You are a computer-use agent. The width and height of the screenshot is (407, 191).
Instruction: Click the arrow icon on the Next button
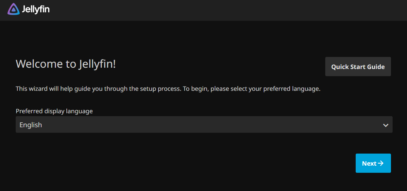pyautogui.click(x=381, y=163)
